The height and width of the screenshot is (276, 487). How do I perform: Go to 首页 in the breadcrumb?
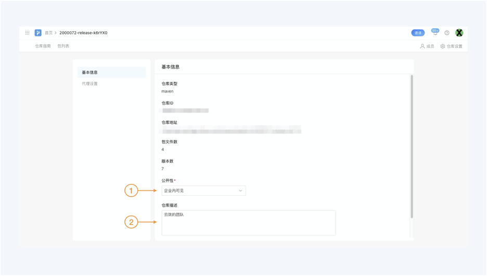click(x=48, y=33)
